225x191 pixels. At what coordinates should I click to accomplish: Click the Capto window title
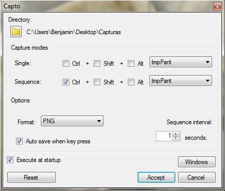click(12, 6)
